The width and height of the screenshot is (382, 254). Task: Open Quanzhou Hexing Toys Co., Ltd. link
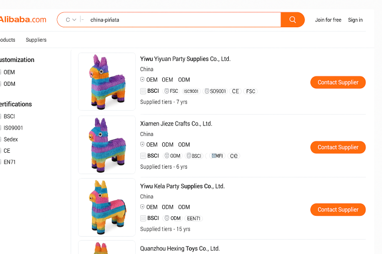click(180, 249)
